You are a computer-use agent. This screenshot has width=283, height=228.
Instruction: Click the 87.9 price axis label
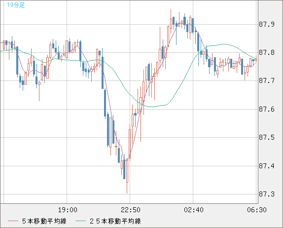click(x=267, y=24)
